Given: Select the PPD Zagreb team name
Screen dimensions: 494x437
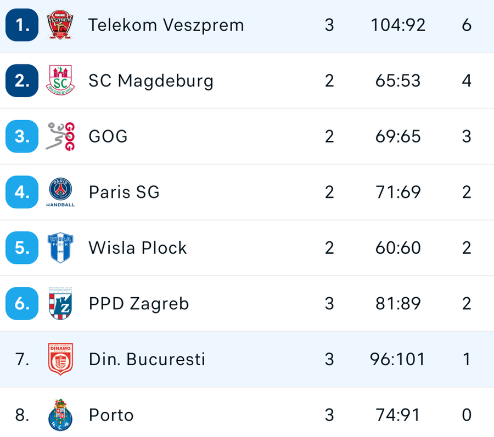Looking at the screenshot, I should (139, 304).
